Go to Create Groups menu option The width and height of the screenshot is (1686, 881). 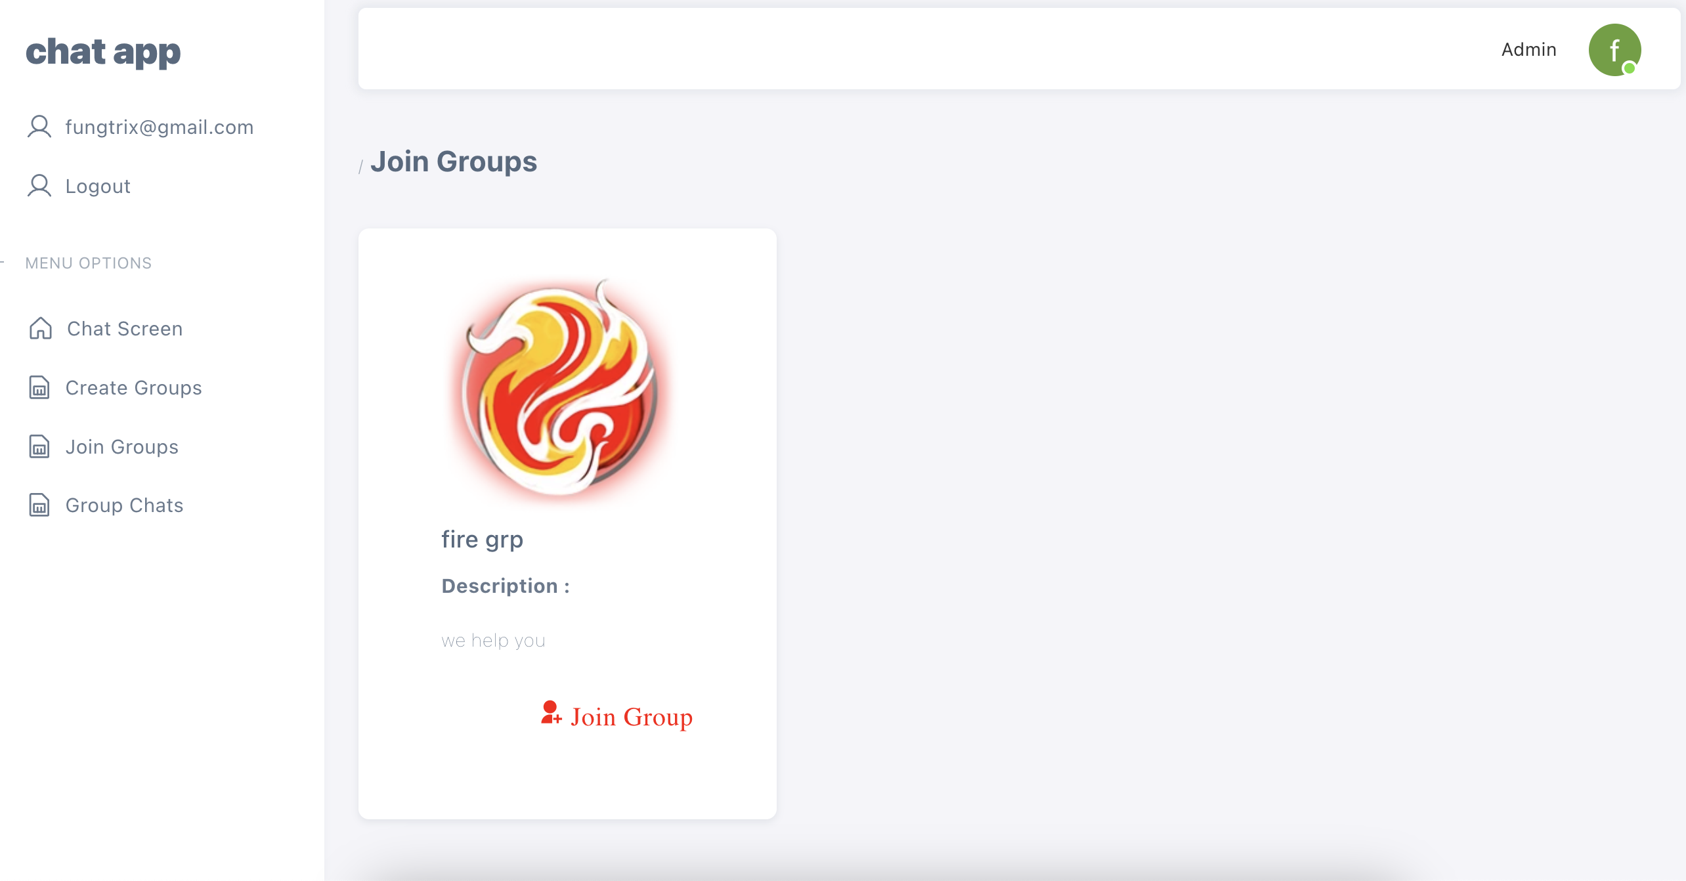click(133, 387)
